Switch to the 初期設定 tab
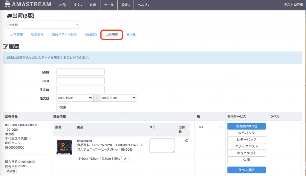This screenshot has width=306, height=176. coord(37,35)
